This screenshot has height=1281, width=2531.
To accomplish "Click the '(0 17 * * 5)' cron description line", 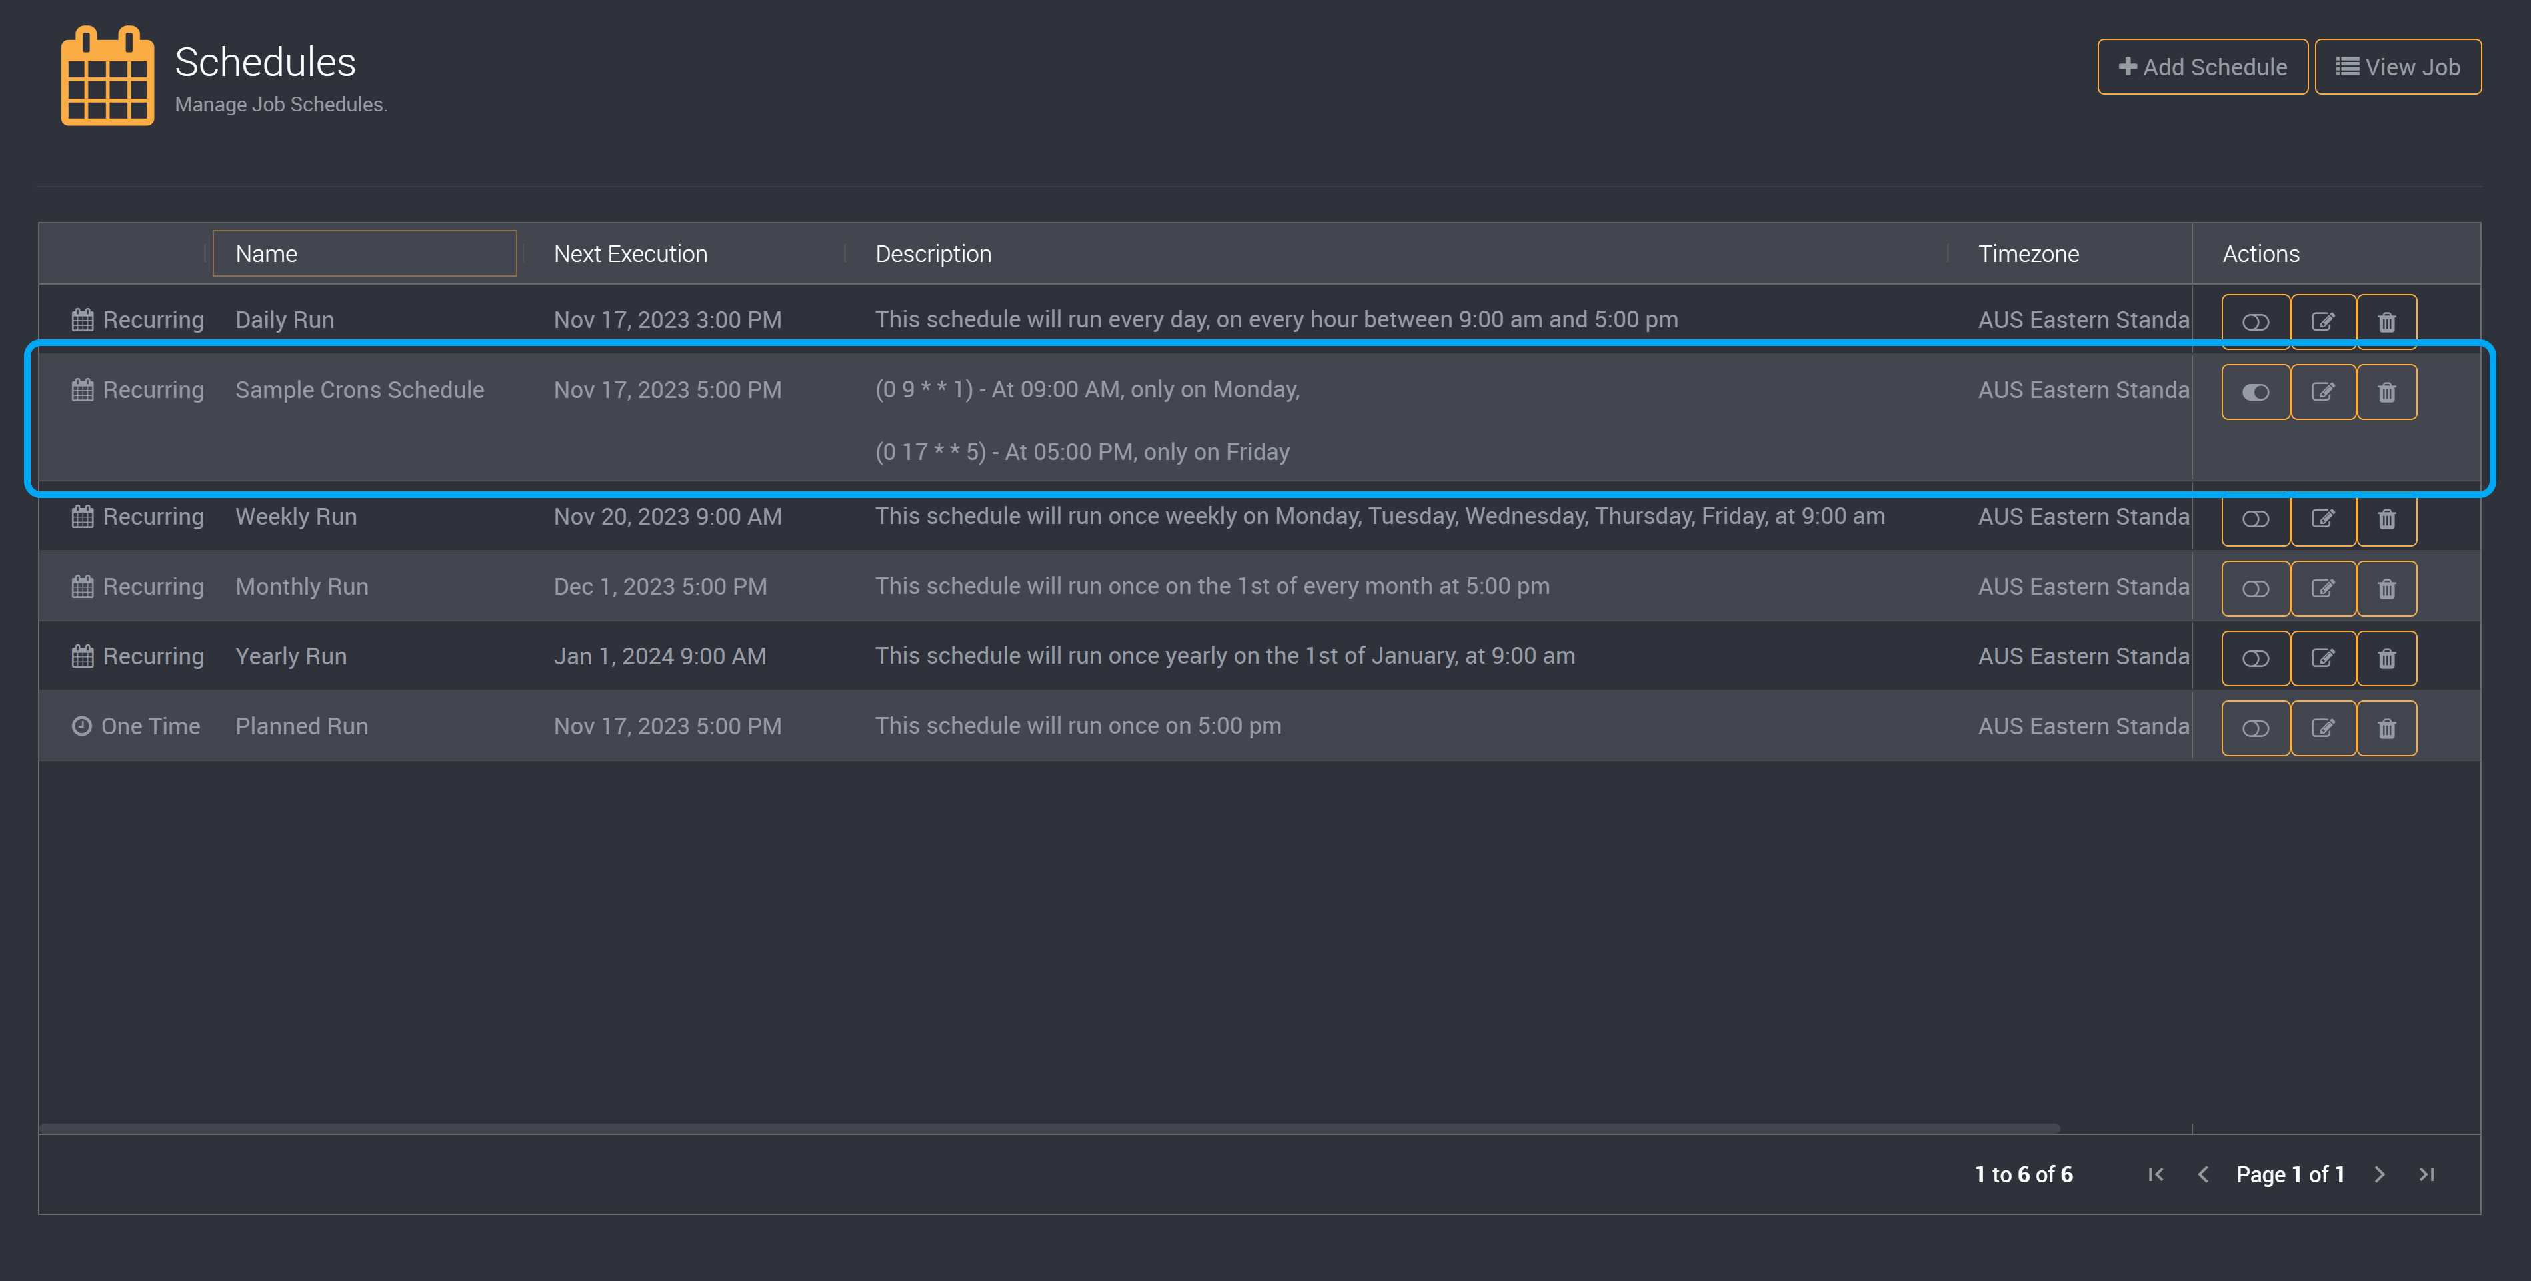I will tap(1082, 452).
